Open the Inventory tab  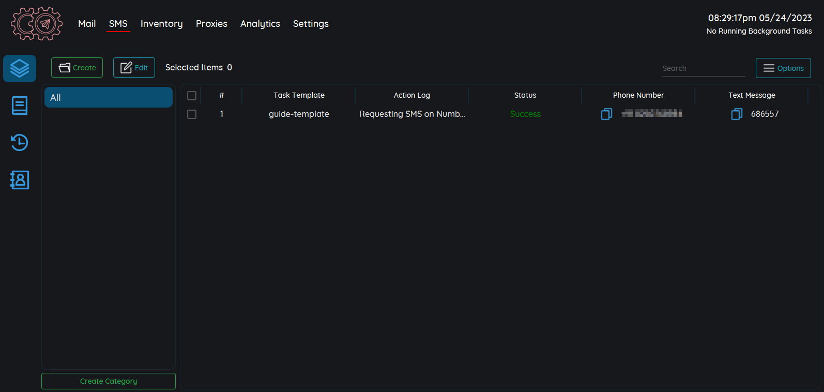(161, 24)
